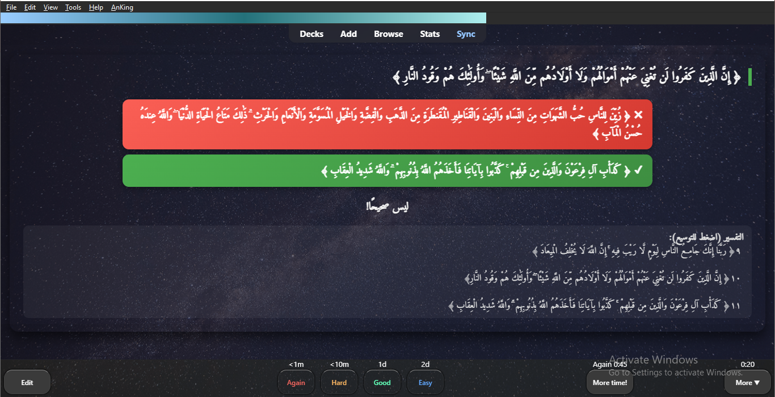Open the Edit menu

tap(30, 7)
